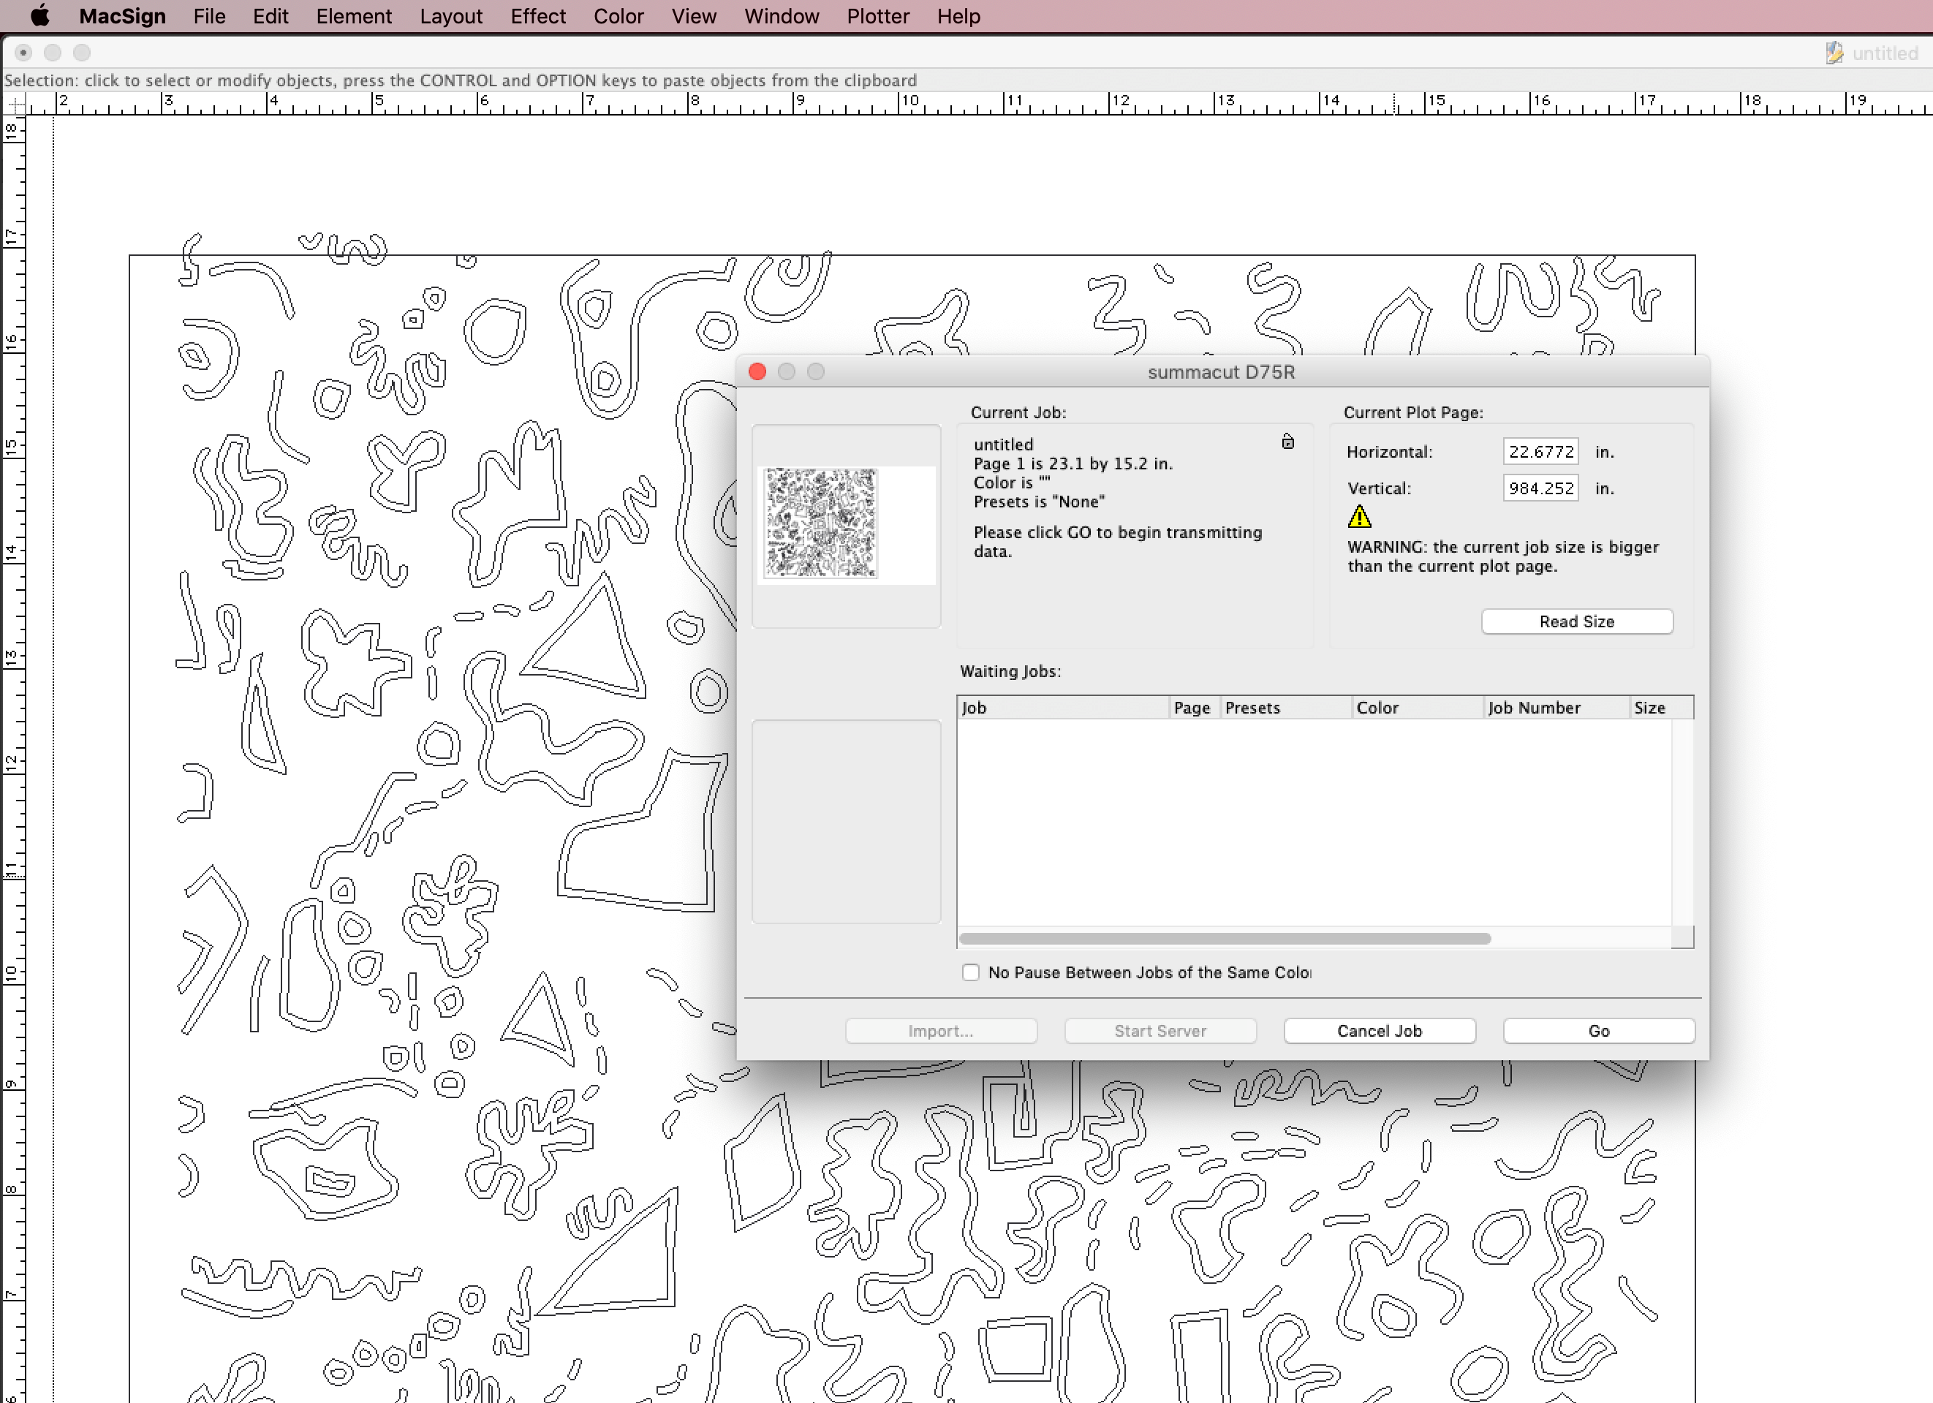This screenshot has width=1933, height=1403.
Task: Click the Size column header
Action: pos(1661,708)
